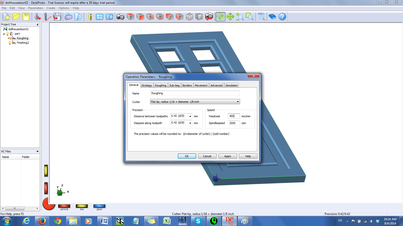Open Firefox from the taskbar
Viewport: 403px width, 226px height.
42,221
